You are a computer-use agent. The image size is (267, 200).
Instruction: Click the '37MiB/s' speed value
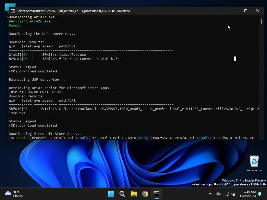49,55
